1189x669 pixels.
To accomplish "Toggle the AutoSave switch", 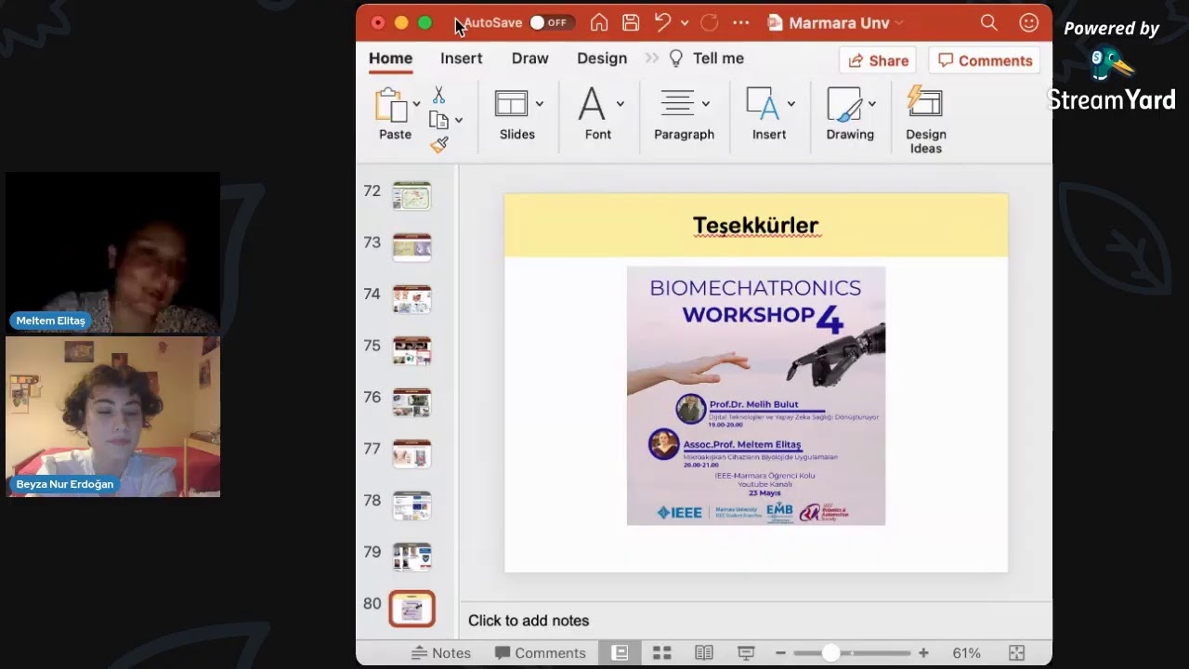I will 551,22.
